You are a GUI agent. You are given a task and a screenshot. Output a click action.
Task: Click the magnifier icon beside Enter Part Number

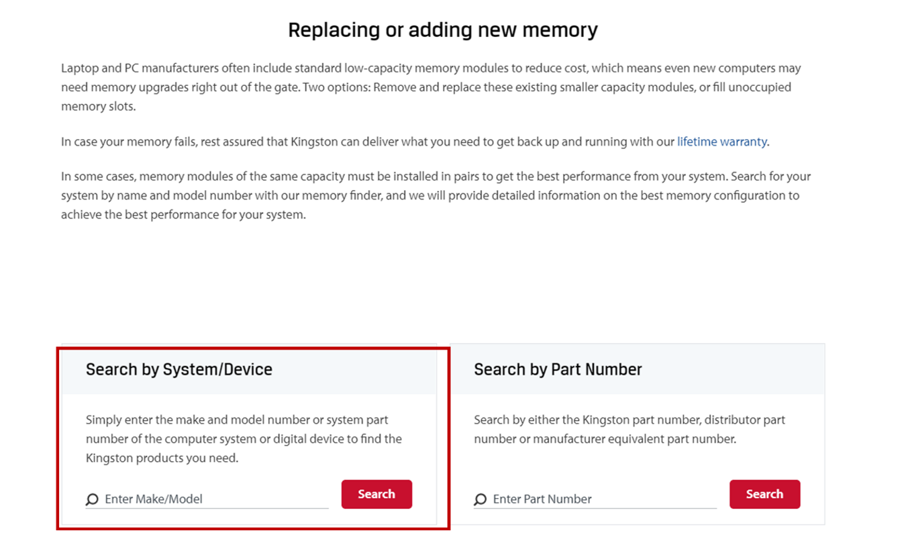pos(480,499)
